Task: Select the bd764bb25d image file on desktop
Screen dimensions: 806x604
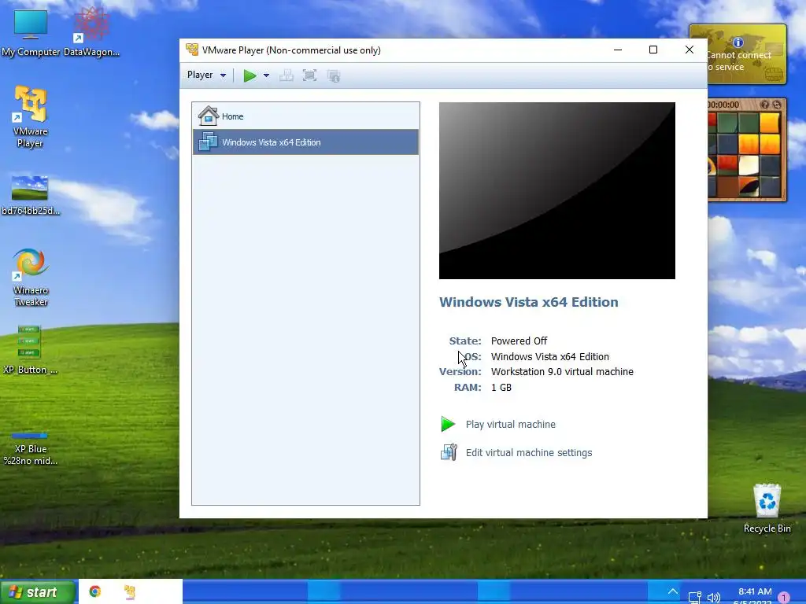Action: pos(31,195)
